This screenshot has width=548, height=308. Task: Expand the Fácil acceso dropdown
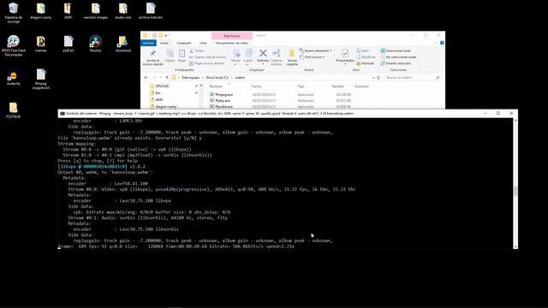[313, 57]
